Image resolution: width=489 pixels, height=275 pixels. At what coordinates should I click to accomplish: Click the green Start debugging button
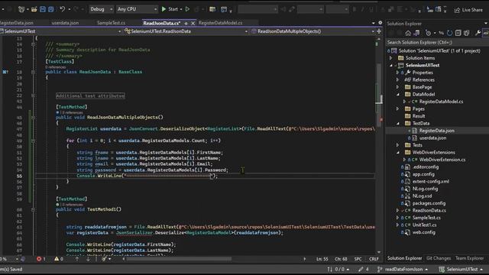point(170,9)
